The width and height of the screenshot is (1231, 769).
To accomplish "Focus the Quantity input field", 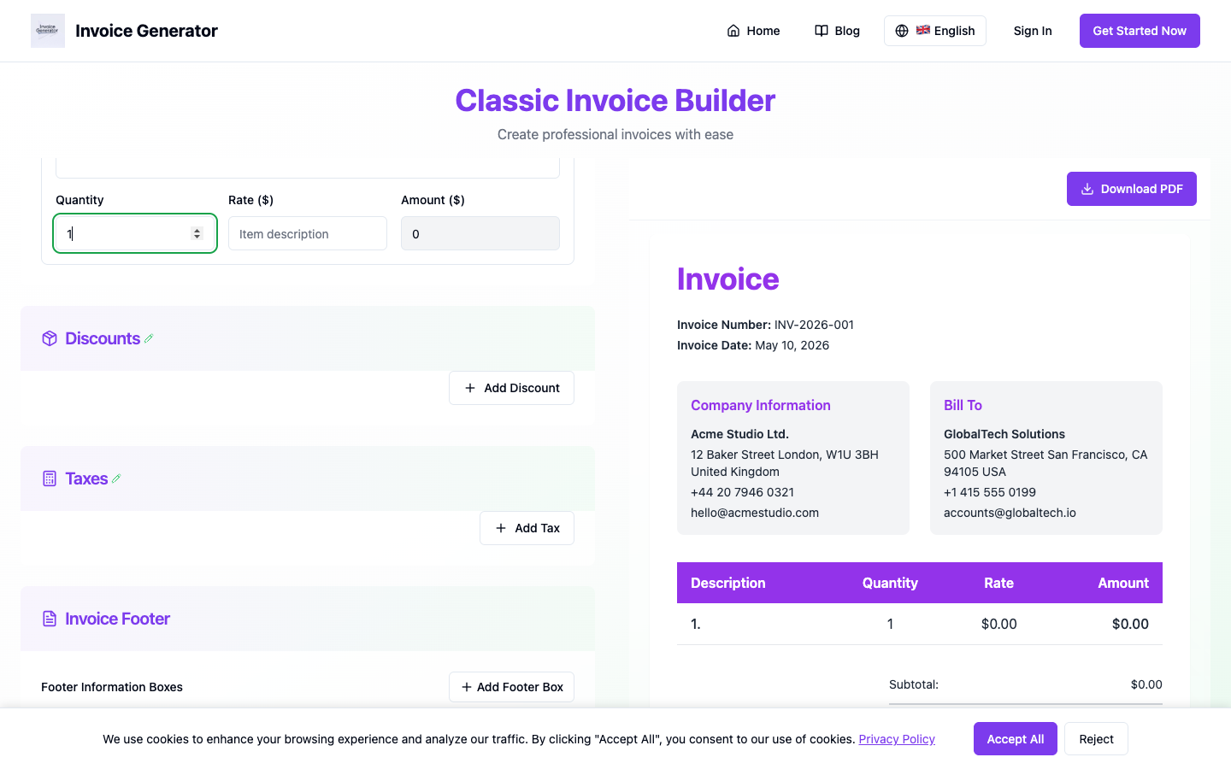I will pyautogui.click(x=135, y=233).
